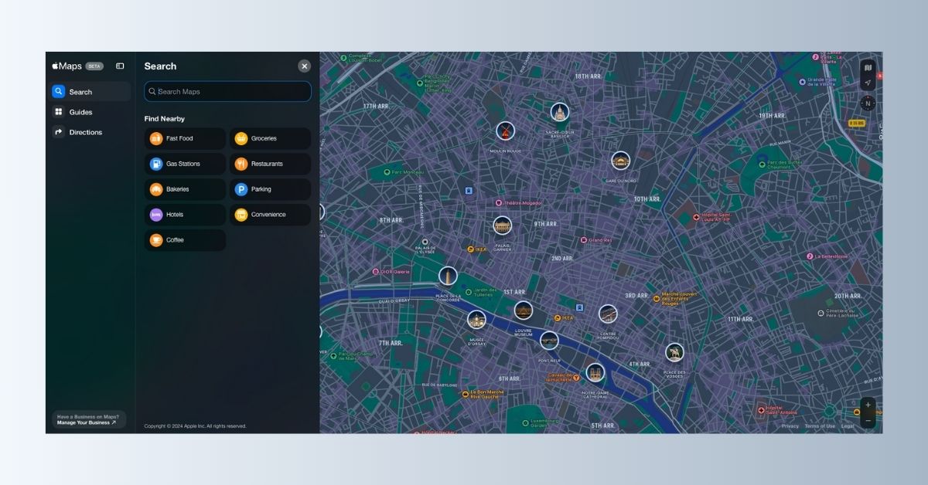Screen dimensions: 928x485
Task: Select the Centre Pompidou landmark pin
Action: [x=608, y=314]
